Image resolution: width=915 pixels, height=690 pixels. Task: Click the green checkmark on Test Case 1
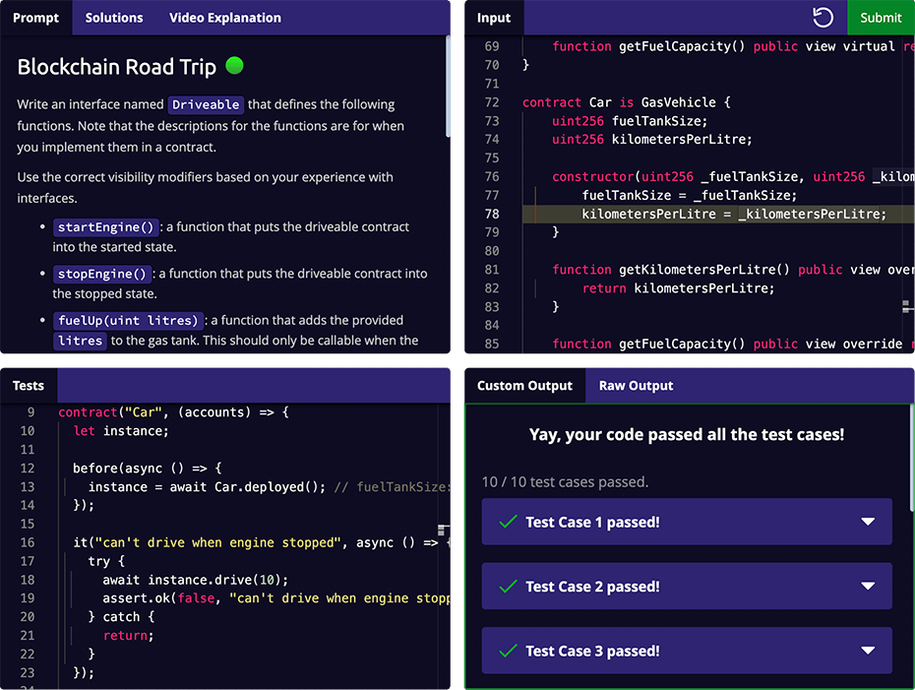(508, 522)
